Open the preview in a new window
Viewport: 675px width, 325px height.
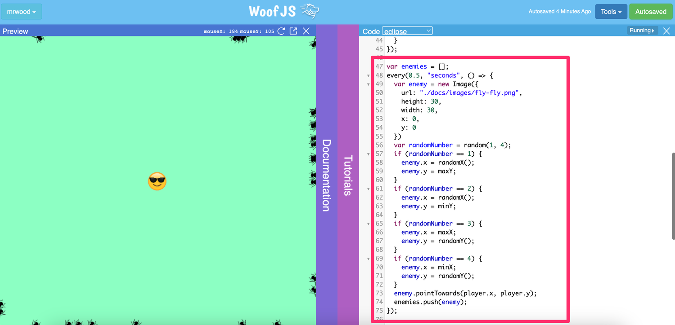(x=293, y=31)
